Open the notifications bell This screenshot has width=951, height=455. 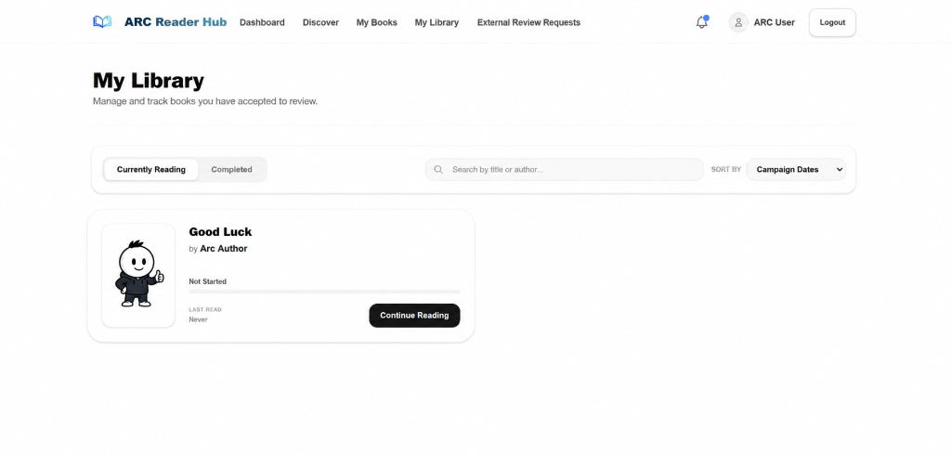(702, 22)
